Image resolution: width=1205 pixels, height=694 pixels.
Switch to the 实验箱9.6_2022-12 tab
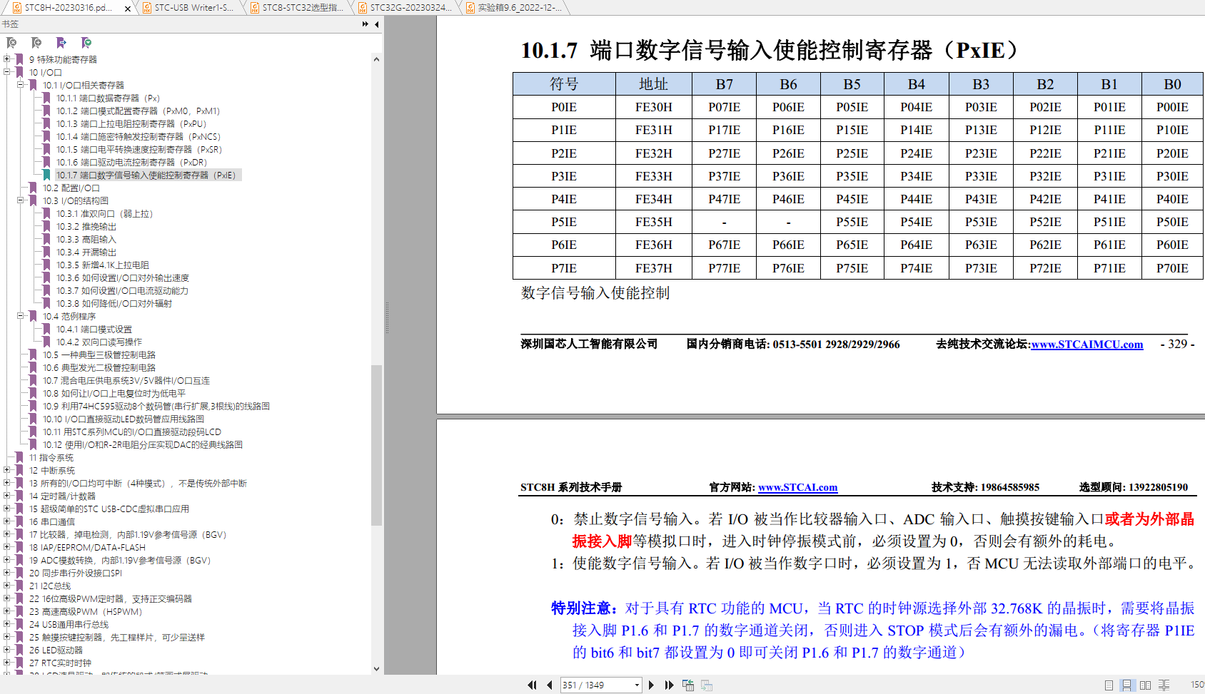click(514, 8)
